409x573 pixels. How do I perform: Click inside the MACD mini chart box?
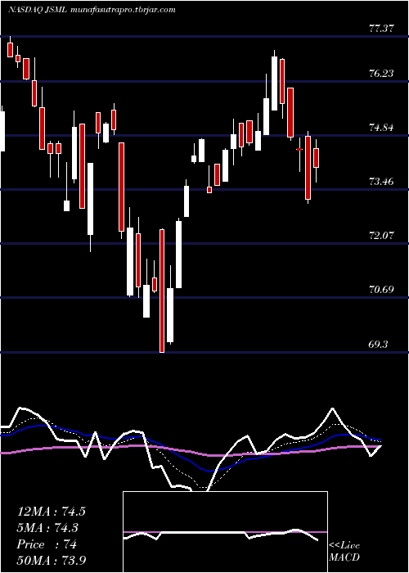pos(225,532)
